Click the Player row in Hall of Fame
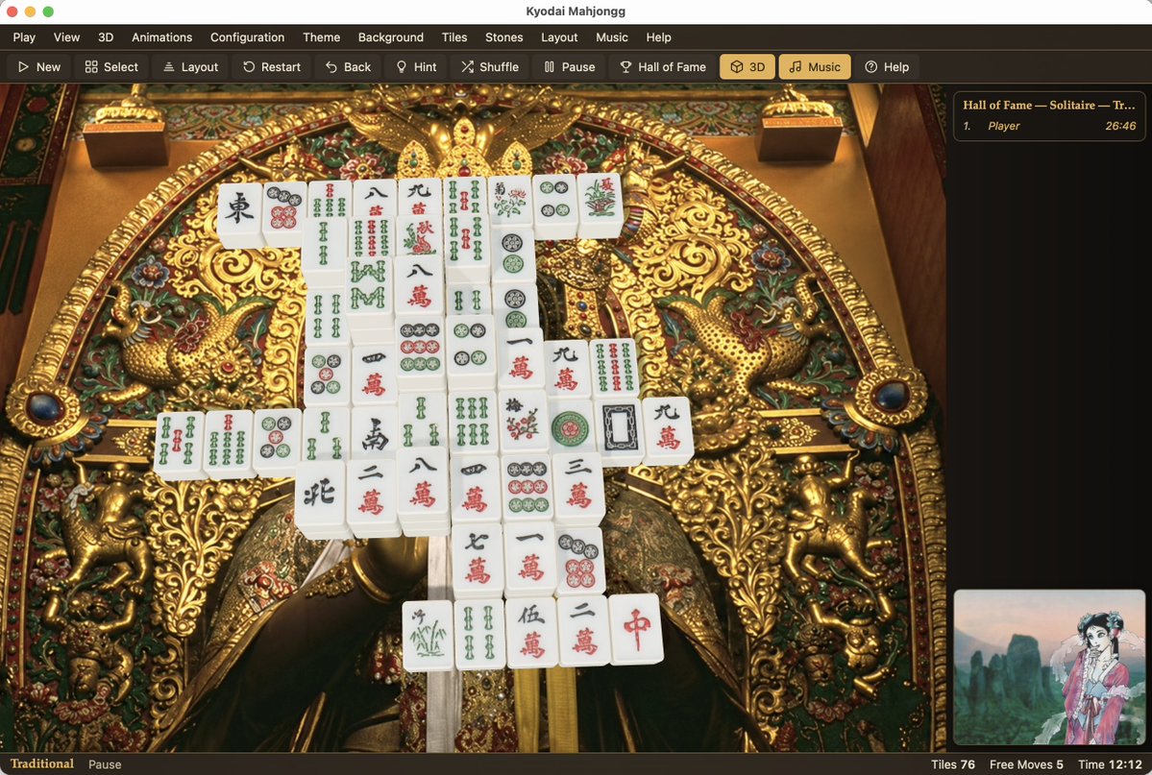 1049,126
